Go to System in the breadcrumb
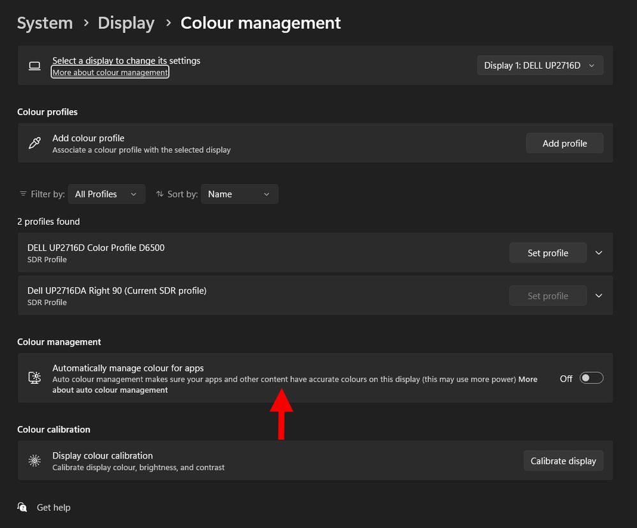Image resolution: width=637 pixels, height=528 pixels. pyautogui.click(x=45, y=24)
